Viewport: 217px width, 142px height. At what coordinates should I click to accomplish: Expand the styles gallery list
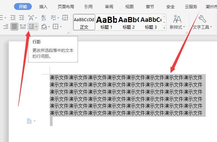(164, 28)
